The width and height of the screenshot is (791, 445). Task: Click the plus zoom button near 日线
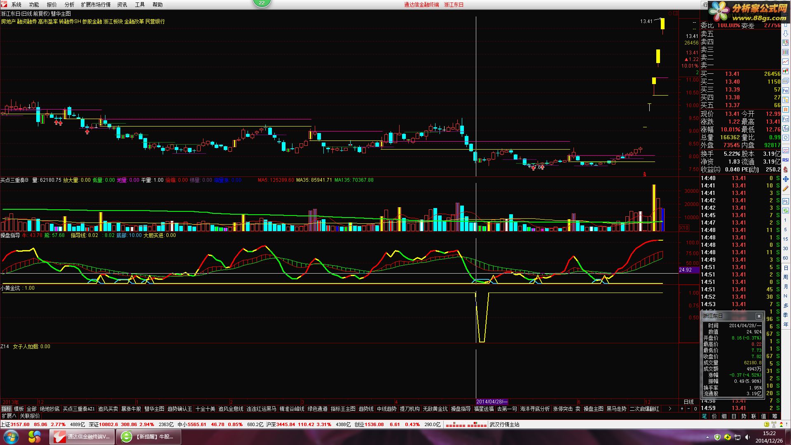[x=682, y=409]
